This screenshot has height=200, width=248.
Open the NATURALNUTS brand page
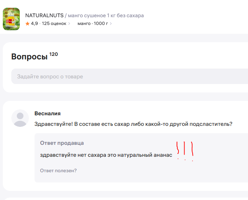click(x=44, y=15)
